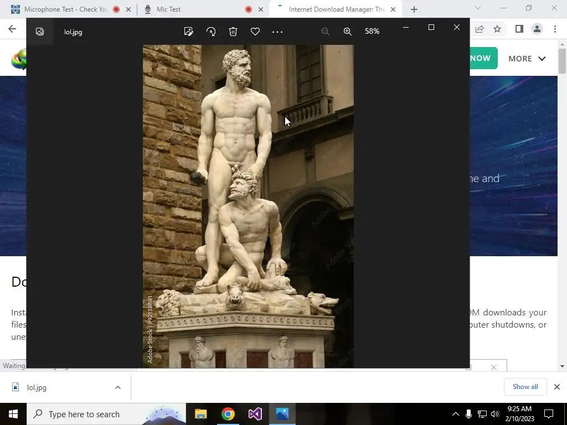Screen dimensions: 567x425
Task: Close the Internet Download Manager tab
Action: [393, 9]
